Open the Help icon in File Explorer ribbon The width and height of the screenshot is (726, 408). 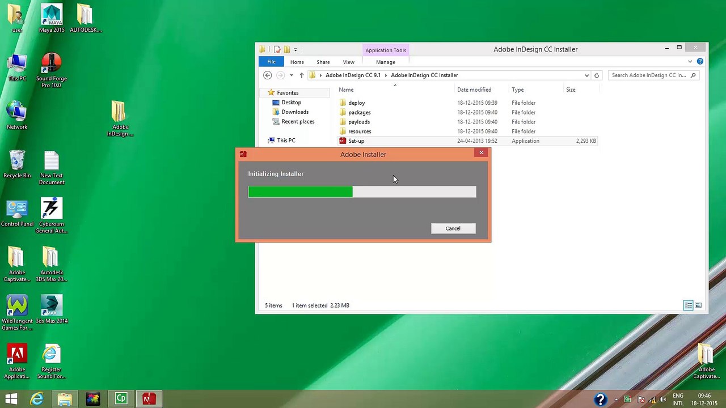(700, 61)
